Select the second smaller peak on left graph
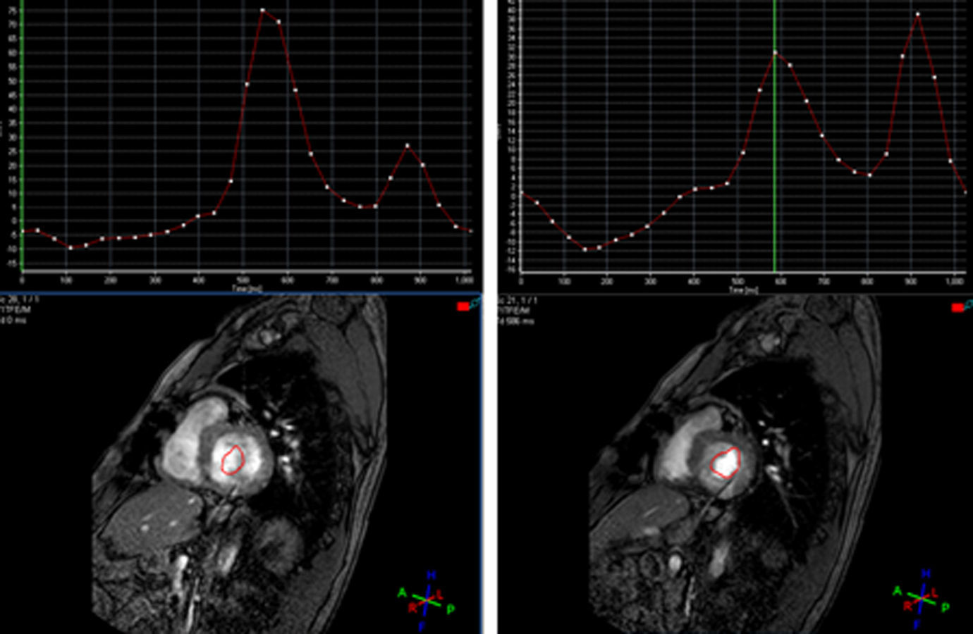Screen dimensions: 973x634 click(x=407, y=146)
